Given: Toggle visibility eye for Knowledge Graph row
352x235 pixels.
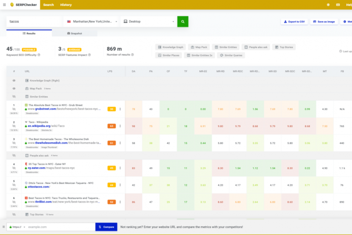Looking at the screenshot, I should coord(14,81).
